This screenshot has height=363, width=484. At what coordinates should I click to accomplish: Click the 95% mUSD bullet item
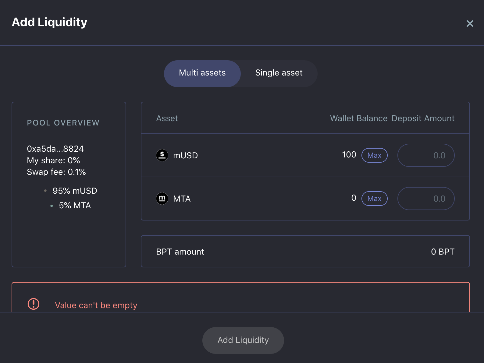(x=75, y=191)
